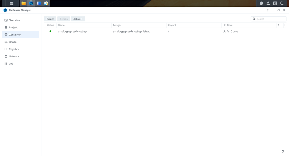Open notifications chat bubble icon
Screen dimensions: 289x156
click(x=261, y=3)
